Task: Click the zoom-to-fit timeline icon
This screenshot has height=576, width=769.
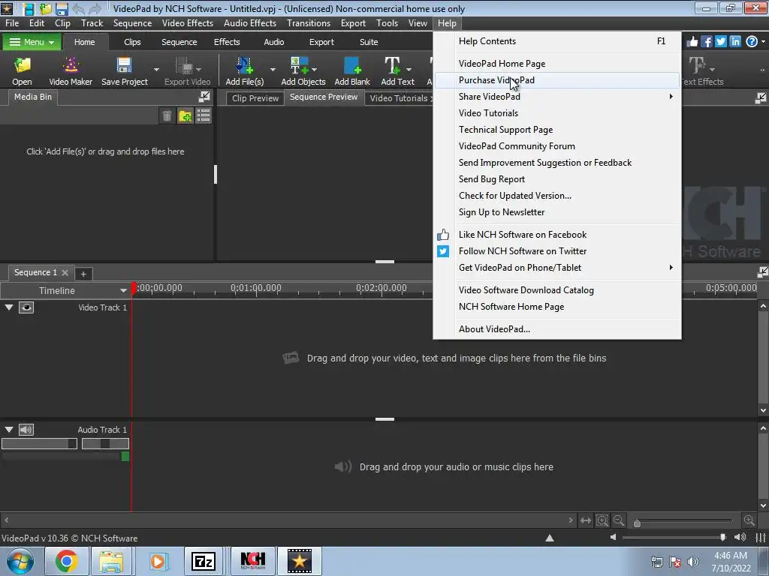Action: coord(602,520)
